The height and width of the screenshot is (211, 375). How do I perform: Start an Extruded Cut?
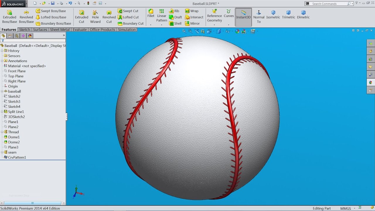(x=81, y=17)
